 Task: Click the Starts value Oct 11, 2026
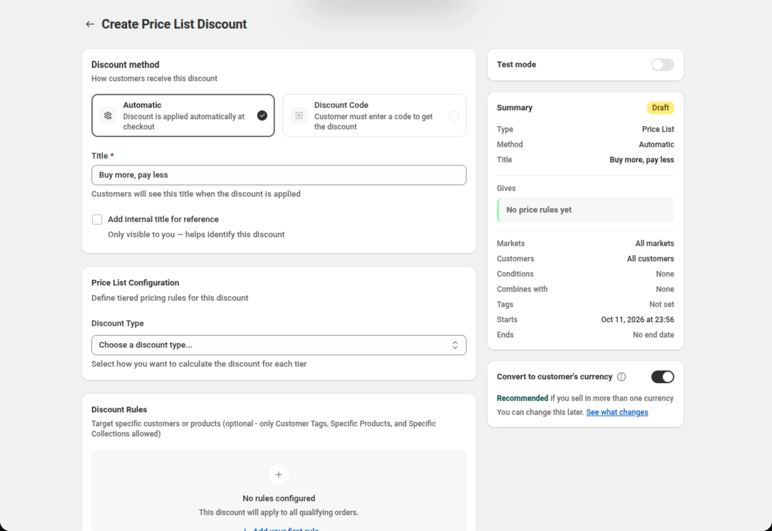pyautogui.click(x=637, y=320)
